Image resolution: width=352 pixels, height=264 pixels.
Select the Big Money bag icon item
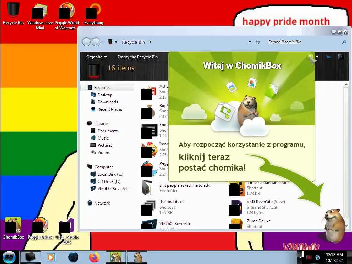click(x=149, y=111)
